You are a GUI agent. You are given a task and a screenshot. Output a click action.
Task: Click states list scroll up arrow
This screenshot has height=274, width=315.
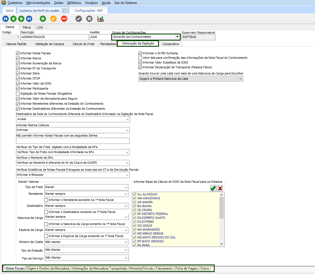click(x=221, y=195)
